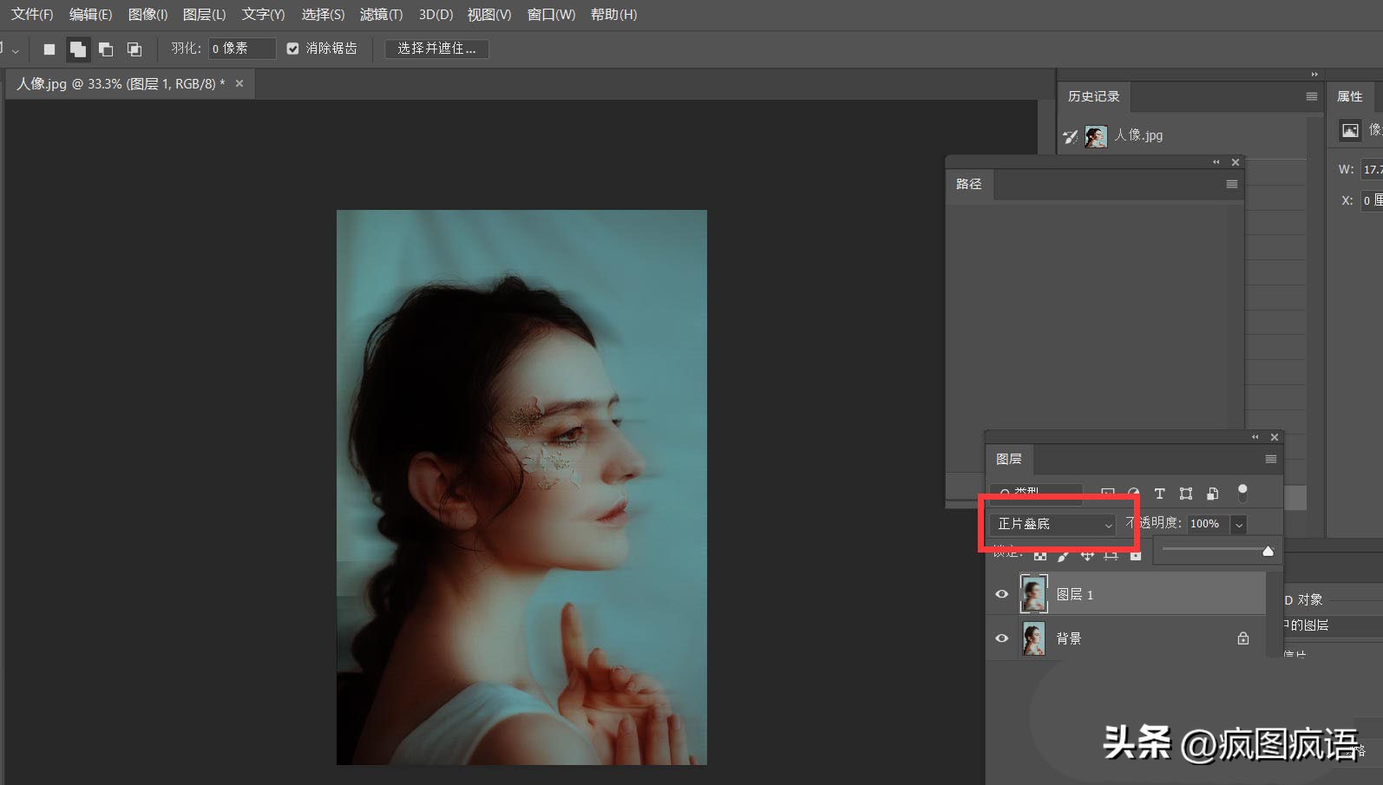Hide 图层 1 using its eye icon
The width and height of the screenshot is (1383, 785).
point(1002,594)
